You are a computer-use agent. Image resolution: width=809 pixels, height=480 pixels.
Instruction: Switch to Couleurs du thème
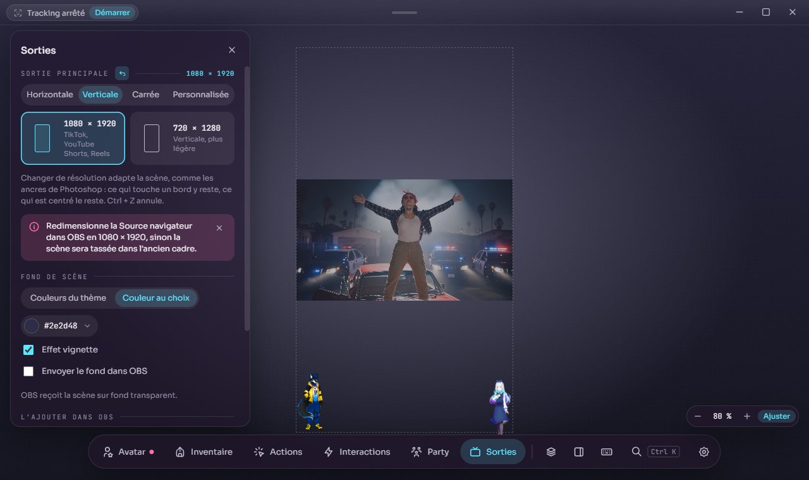tap(68, 298)
